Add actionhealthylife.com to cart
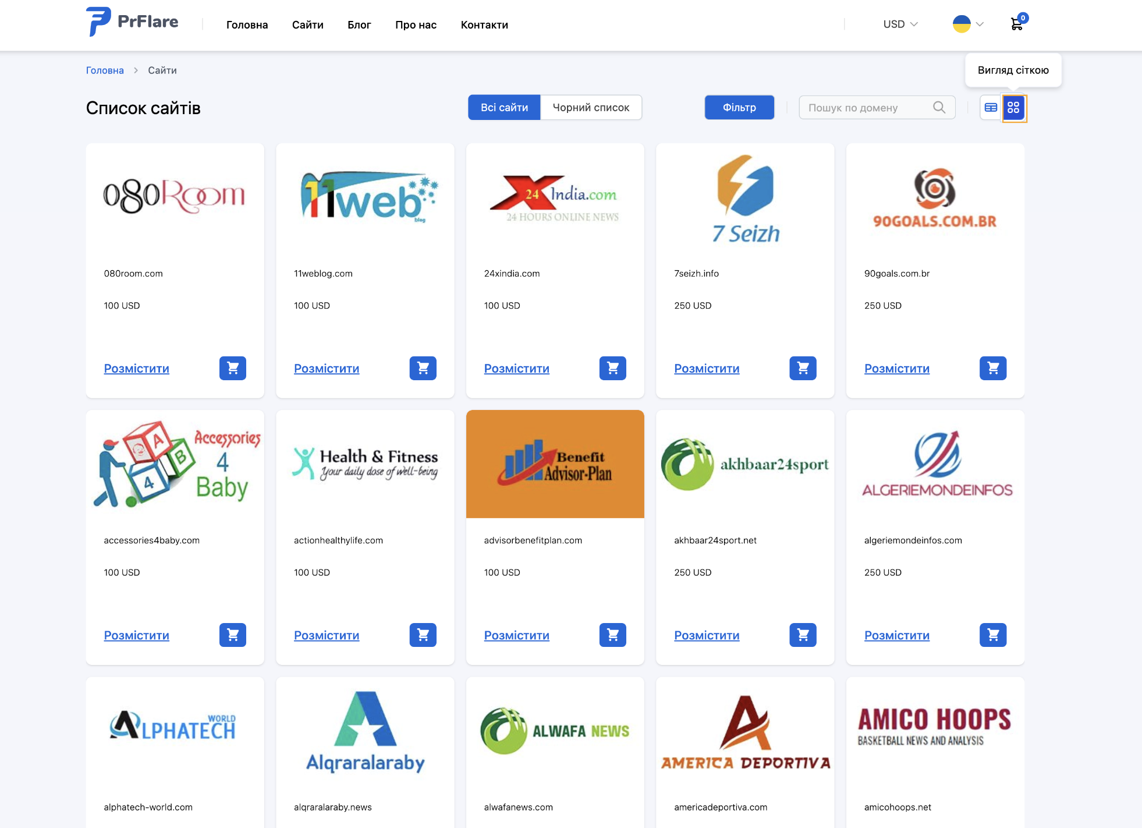 [x=423, y=635]
